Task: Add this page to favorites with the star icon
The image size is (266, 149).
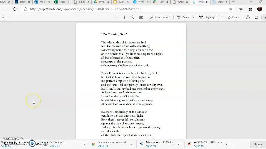Action: [x=231, y=9]
